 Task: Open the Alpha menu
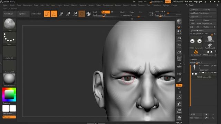tap(5, 5)
